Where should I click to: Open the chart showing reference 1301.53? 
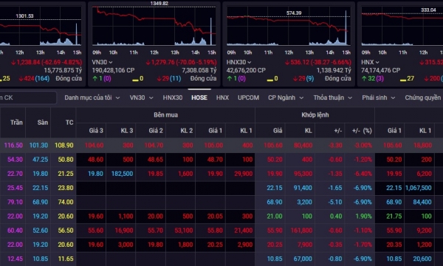41,26
